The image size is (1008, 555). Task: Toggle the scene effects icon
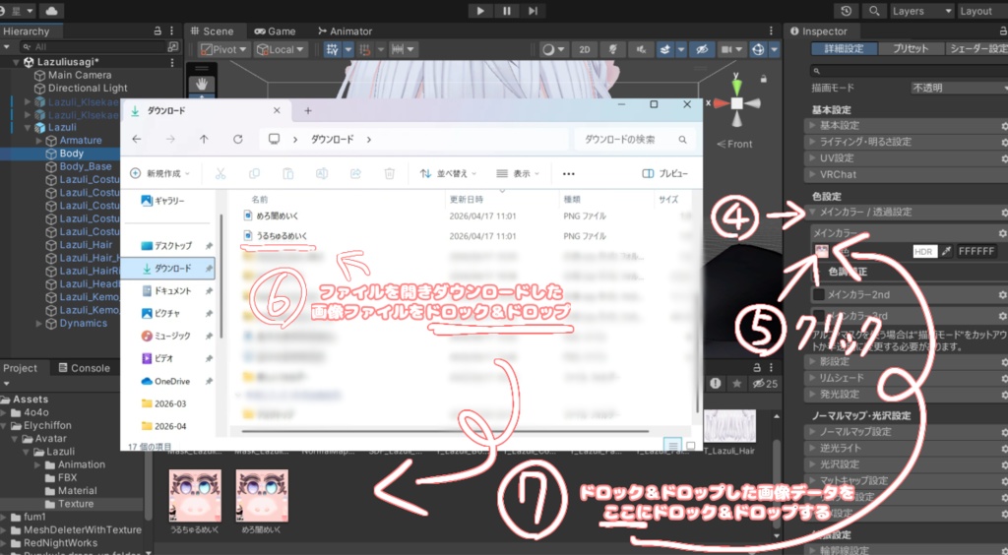click(x=666, y=49)
